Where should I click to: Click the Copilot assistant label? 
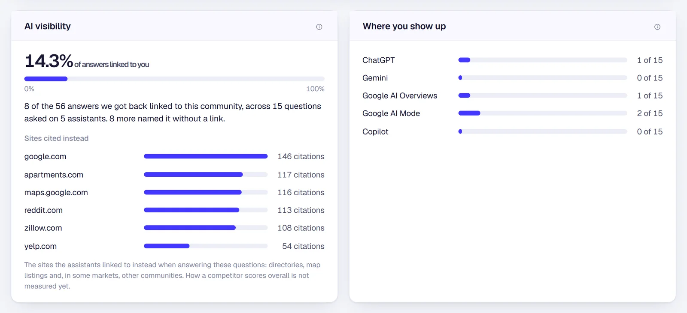click(x=375, y=131)
